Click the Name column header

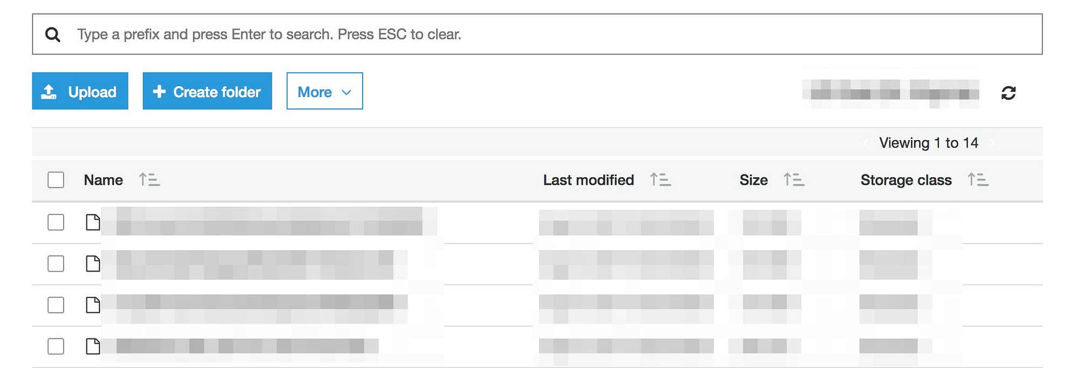[x=103, y=180]
